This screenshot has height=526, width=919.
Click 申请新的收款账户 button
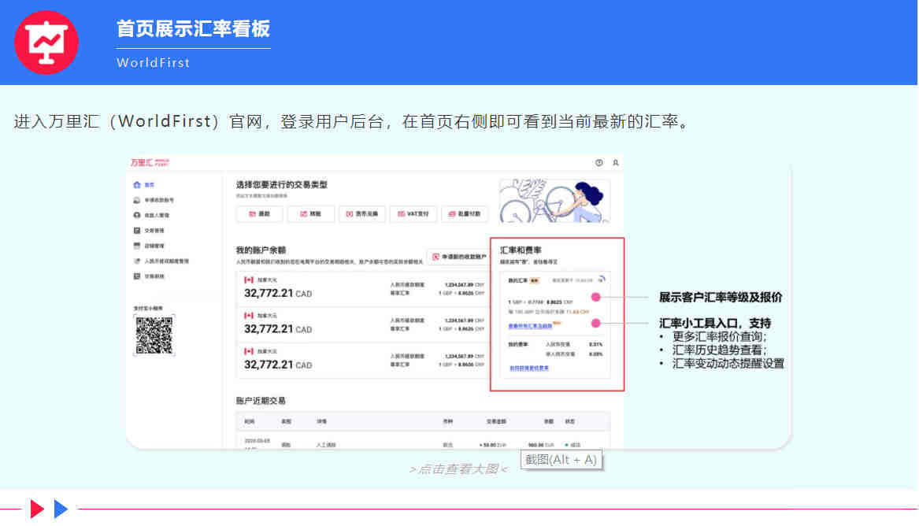pyautogui.click(x=459, y=257)
